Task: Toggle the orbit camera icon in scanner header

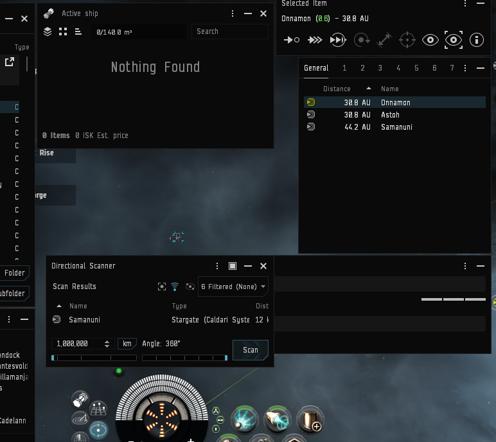Action: (x=190, y=287)
